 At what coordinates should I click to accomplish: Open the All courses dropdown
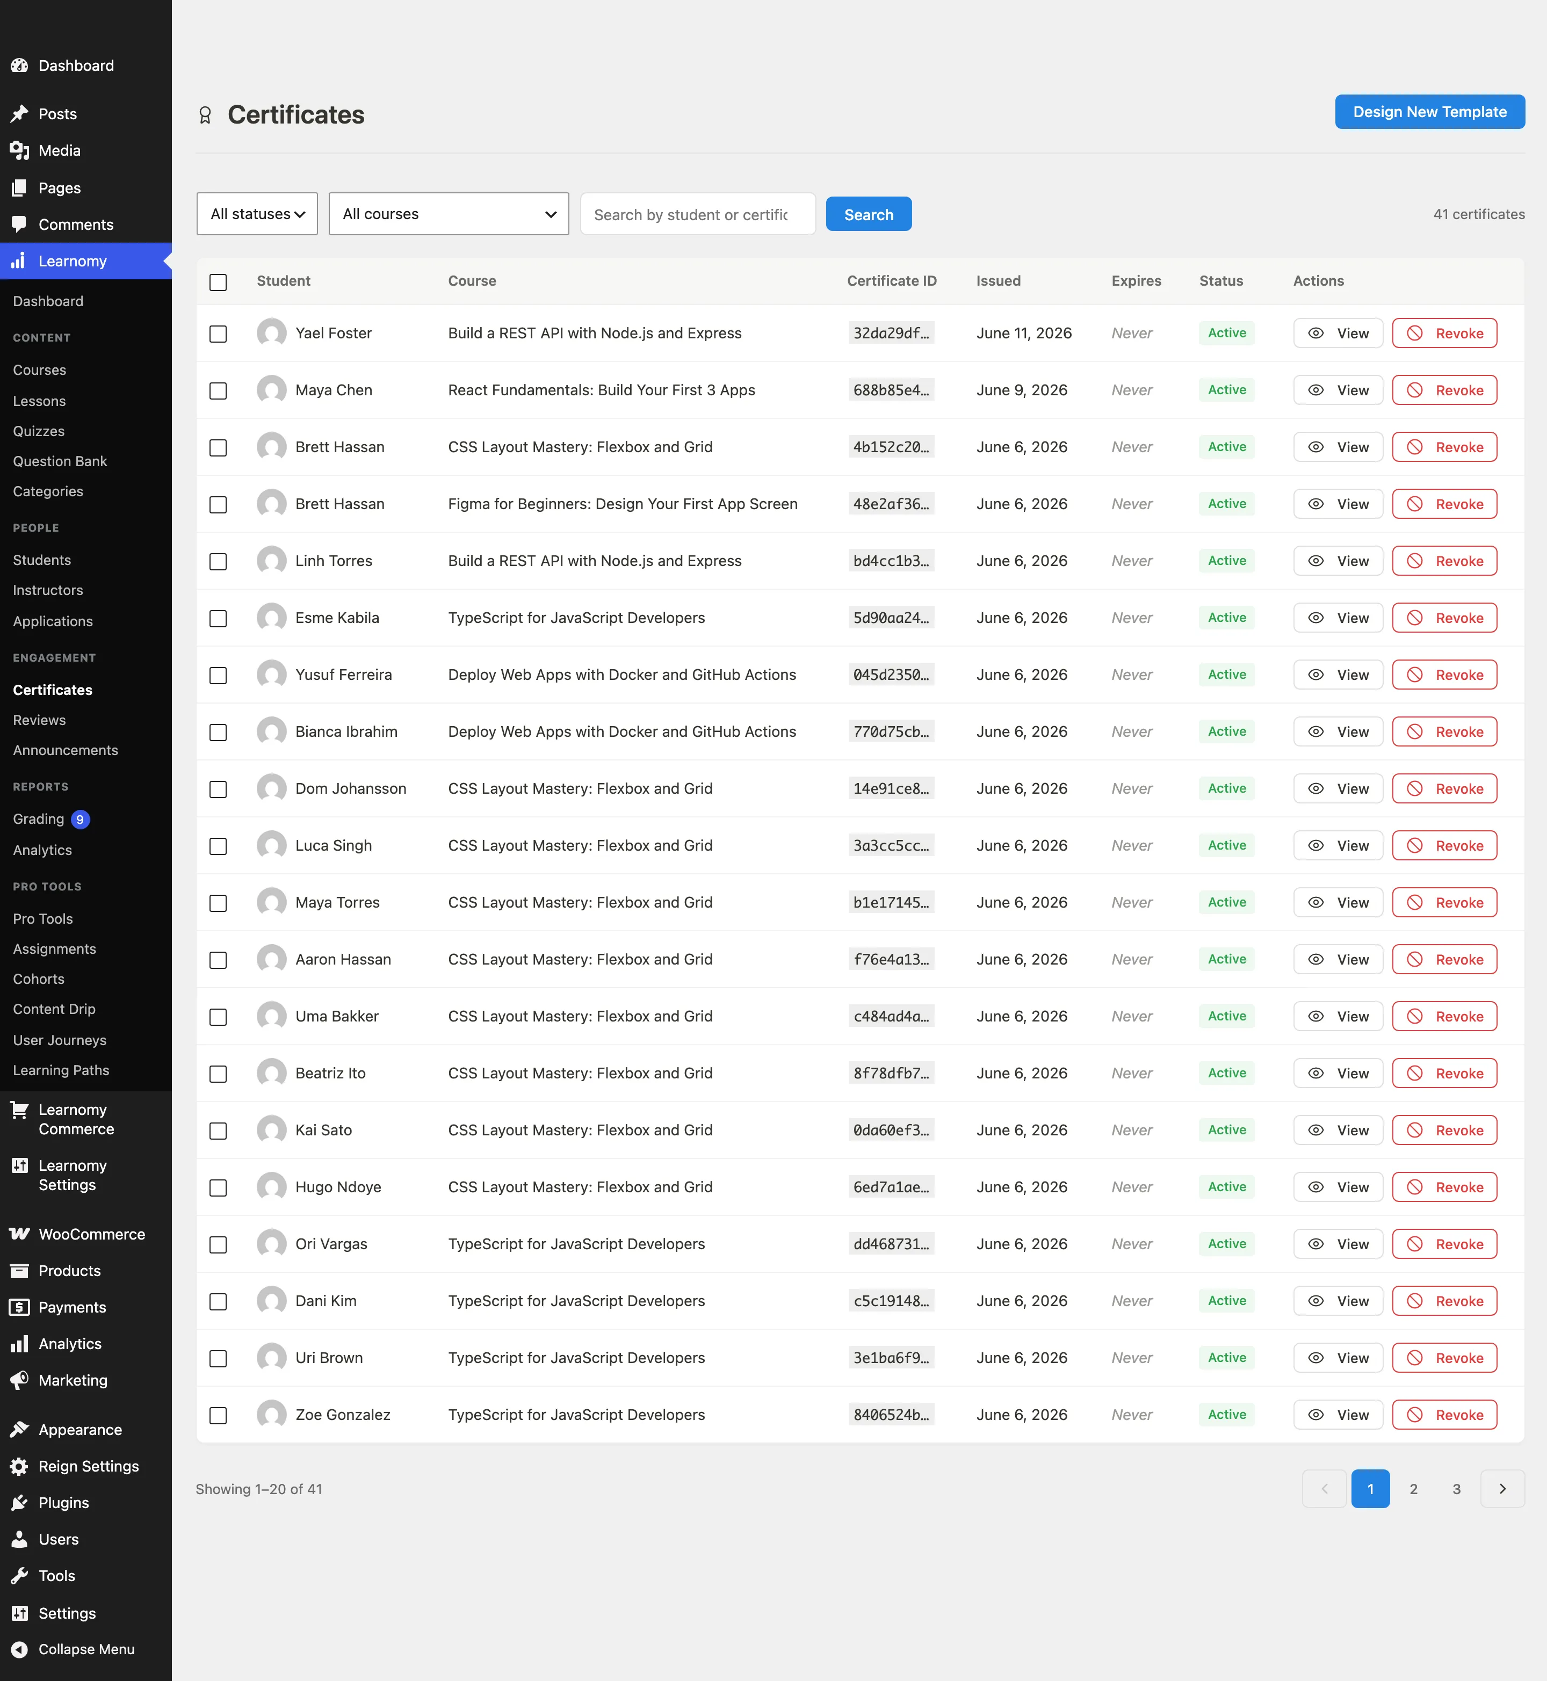[449, 214]
